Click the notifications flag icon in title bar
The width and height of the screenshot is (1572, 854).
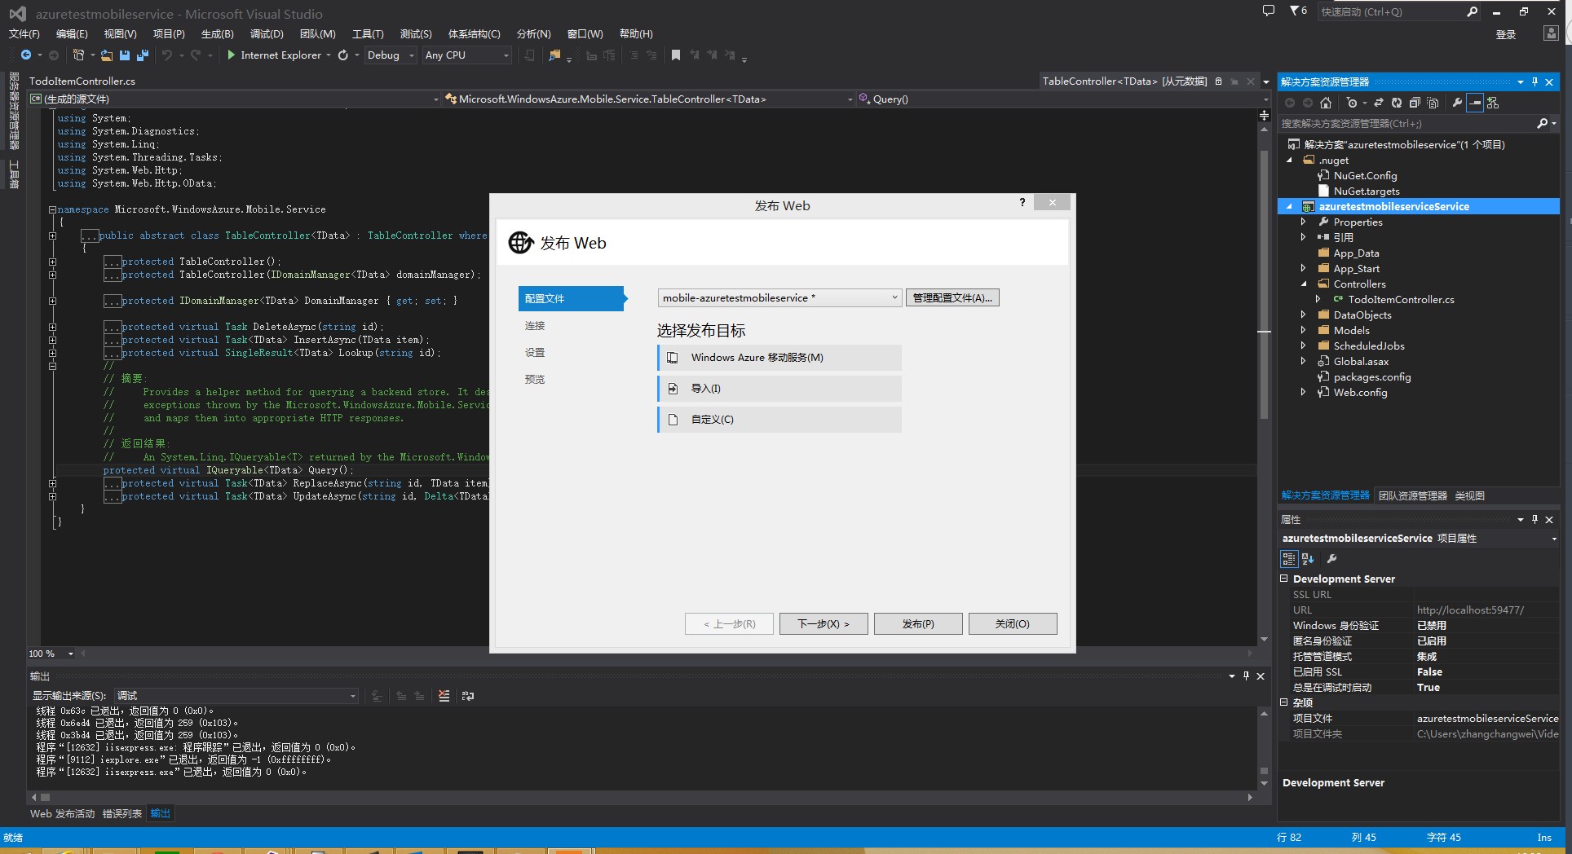(x=1298, y=11)
